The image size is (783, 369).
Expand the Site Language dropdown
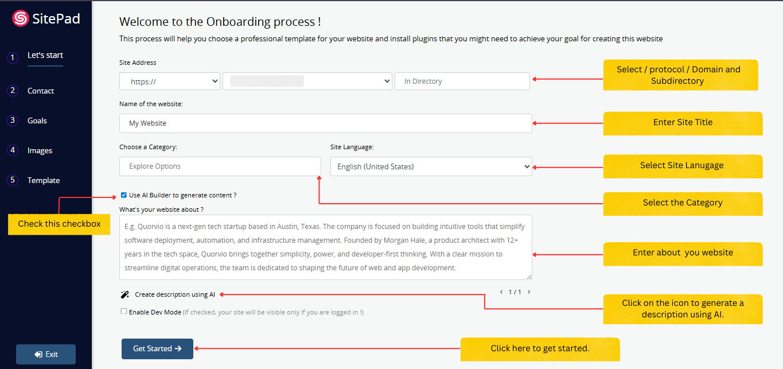coord(431,166)
